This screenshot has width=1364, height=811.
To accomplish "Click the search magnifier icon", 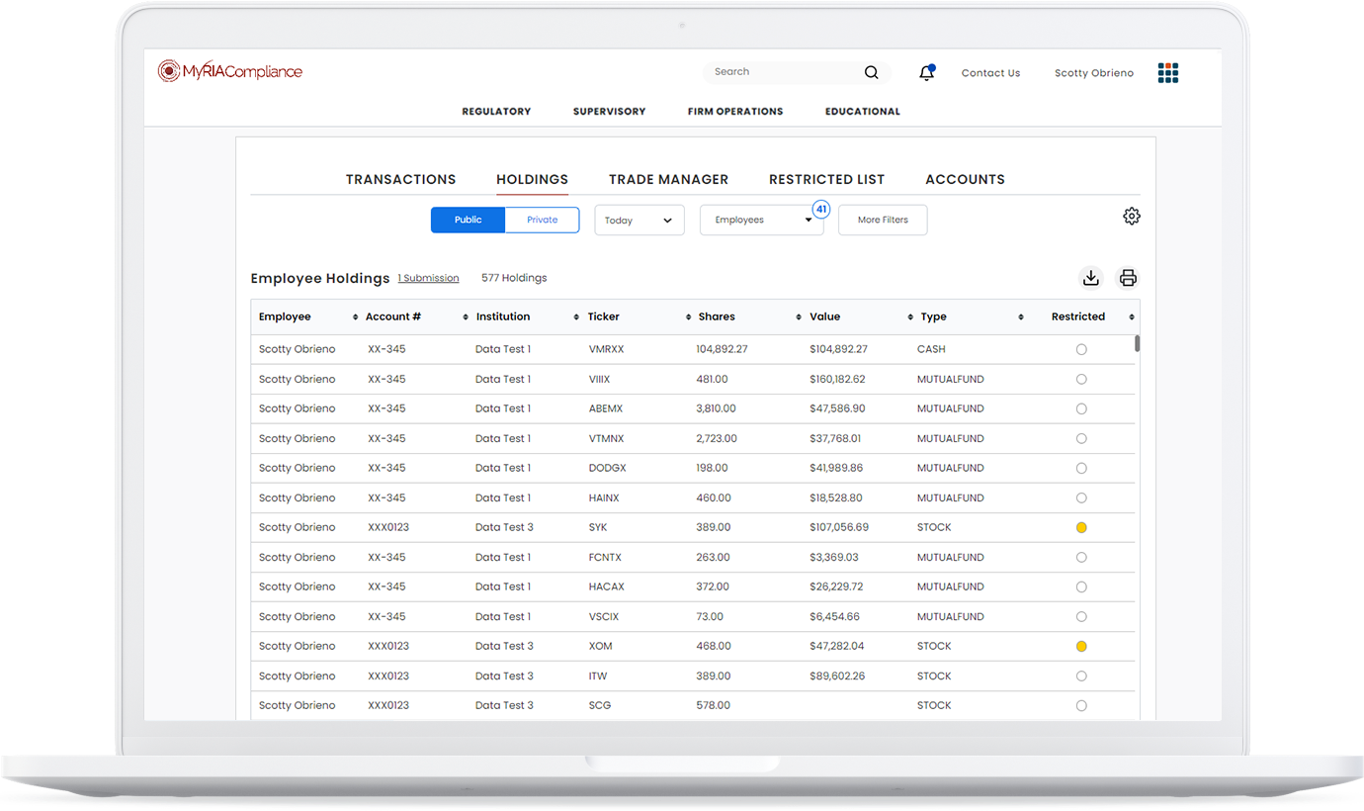I will point(871,72).
